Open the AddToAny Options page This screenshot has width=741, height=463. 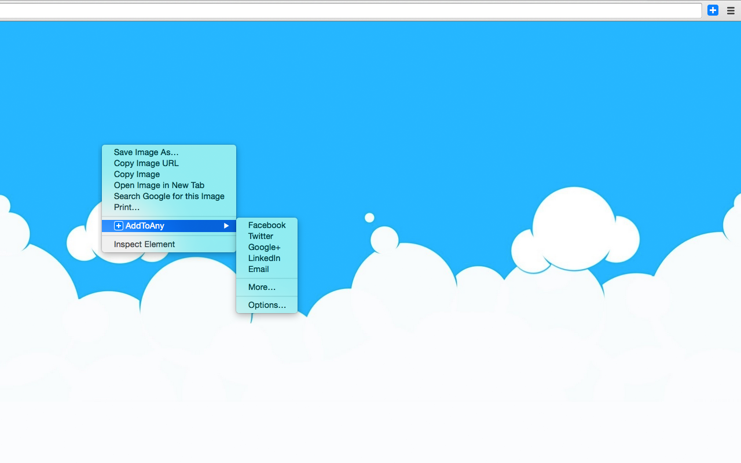pos(267,305)
